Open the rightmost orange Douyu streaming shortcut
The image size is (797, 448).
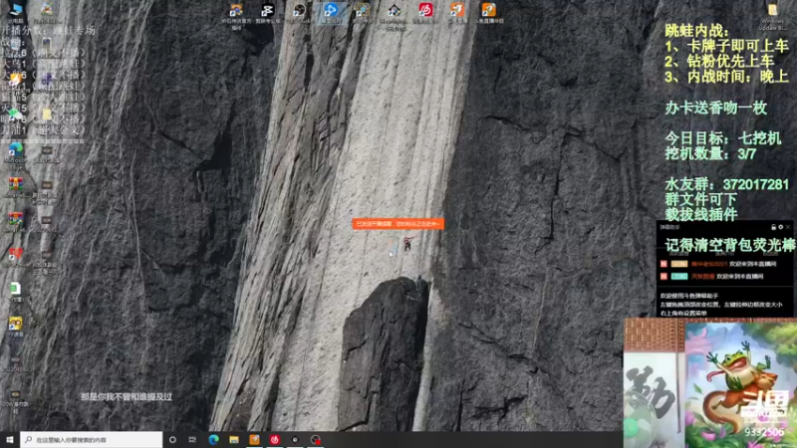click(489, 13)
